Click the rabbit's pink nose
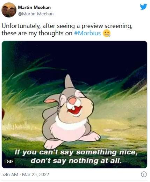This screenshot has height=182, width=150. (72, 101)
